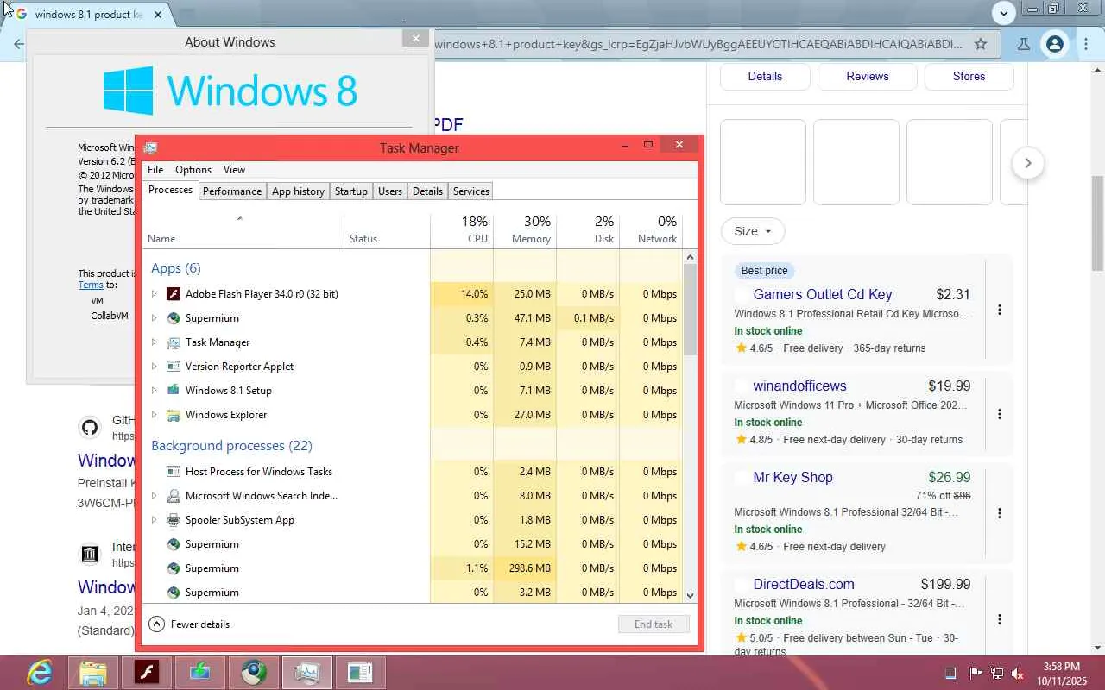Click the Task Manager process row icon
This screenshot has width=1105, height=690.
pos(173,342)
